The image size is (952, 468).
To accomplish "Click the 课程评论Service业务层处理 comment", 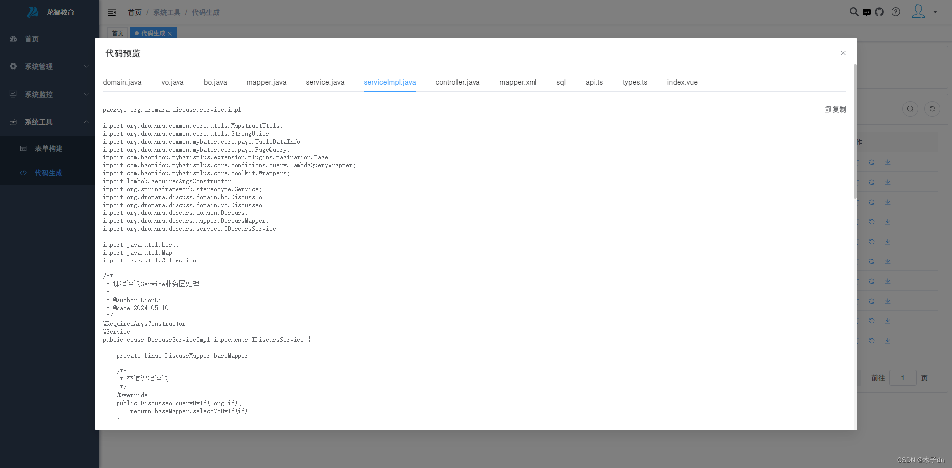I will (x=156, y=284).
